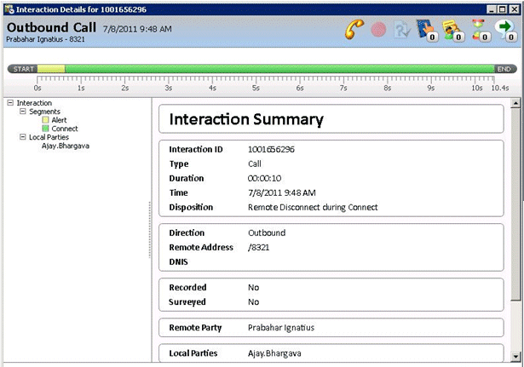Image resolution: width=524 pixels, height=367 pixels.
Task: Collapse the Segments tree node
Action: coord(21,112)
